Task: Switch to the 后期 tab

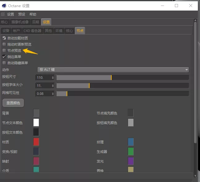Action: click(36, 22)
